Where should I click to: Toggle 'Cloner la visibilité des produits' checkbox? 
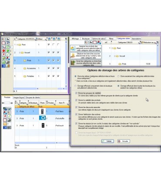tap(76, 100)
